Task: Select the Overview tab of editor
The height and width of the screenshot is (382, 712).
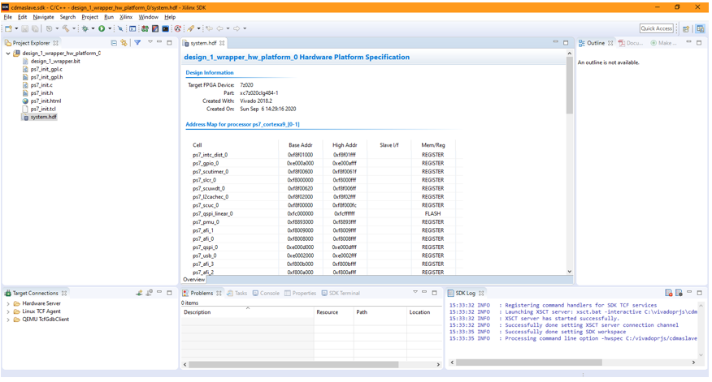Action: [x=194, y=280]
